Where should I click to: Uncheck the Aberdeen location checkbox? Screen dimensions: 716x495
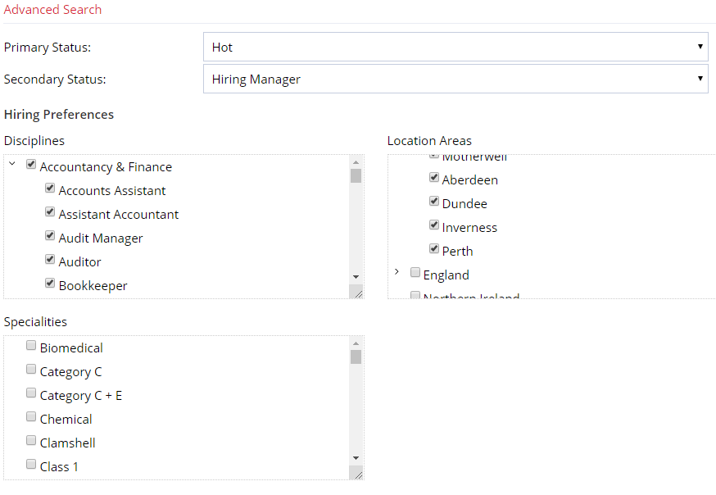[x=434, y=178]
